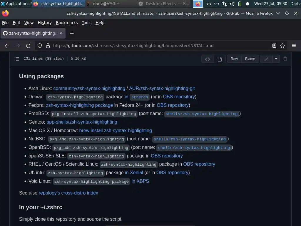Open repology's cross-distro index link

click(x=68, y=193)
